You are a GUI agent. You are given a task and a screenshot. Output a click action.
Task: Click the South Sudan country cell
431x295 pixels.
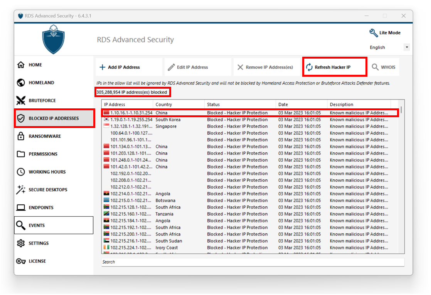tap(169, 241)
